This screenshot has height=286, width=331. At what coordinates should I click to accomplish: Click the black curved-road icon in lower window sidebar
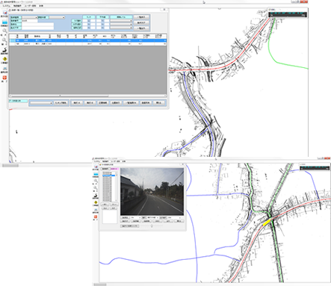(96, 195)
